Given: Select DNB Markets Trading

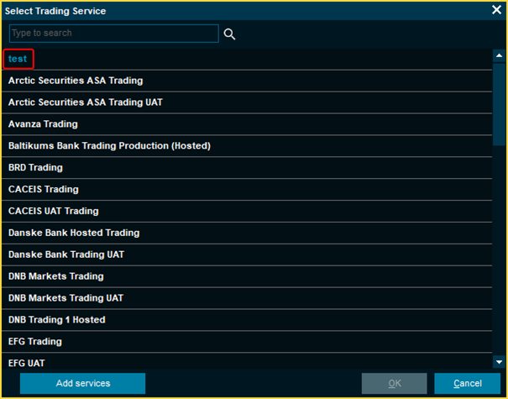Looking at the screenshot, I should click(x=247, y=276).
